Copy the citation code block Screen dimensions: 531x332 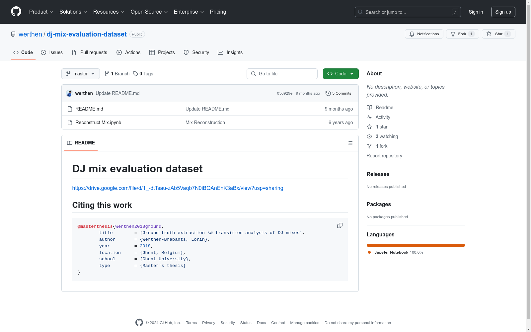pyautogui.click(x=340, y=225)
